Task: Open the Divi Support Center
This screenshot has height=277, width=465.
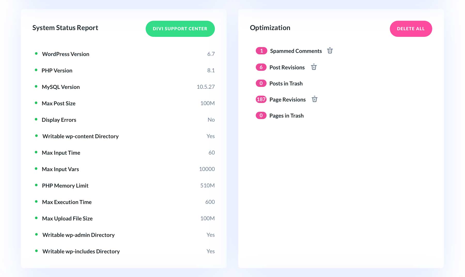Action: point(180,29)
